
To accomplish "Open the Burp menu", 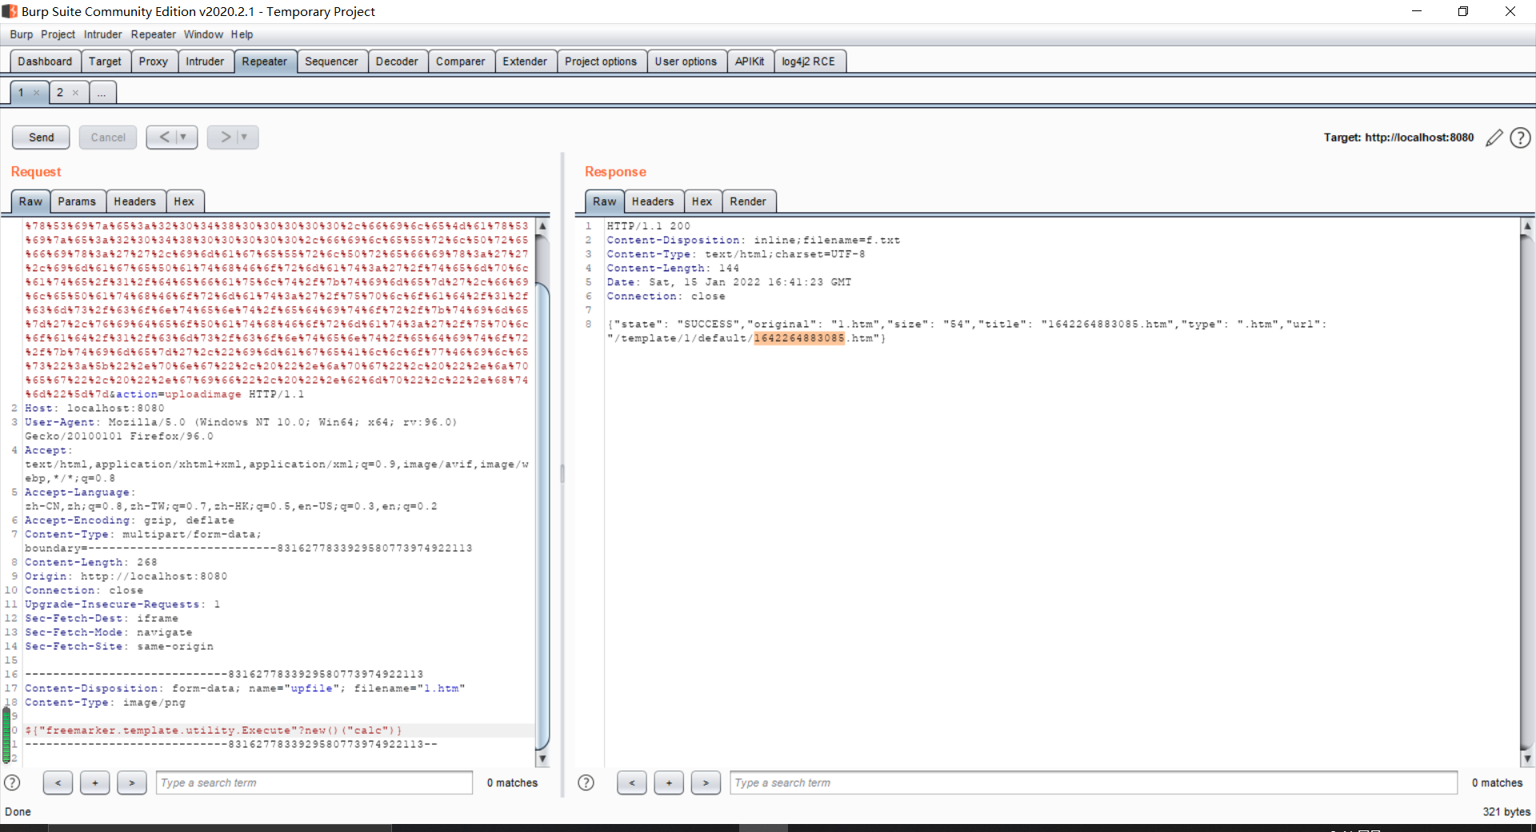I will pyautogui.click(x=22, y=34).
